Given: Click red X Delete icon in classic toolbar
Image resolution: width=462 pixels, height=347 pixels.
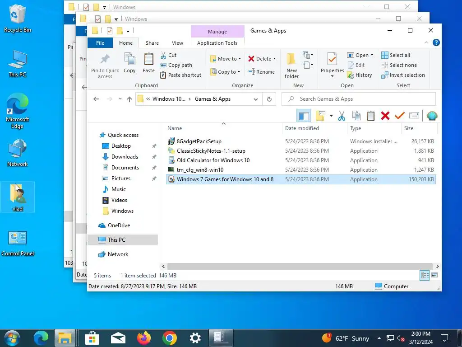Looking at the screenshot, I should tap(385, 116).
